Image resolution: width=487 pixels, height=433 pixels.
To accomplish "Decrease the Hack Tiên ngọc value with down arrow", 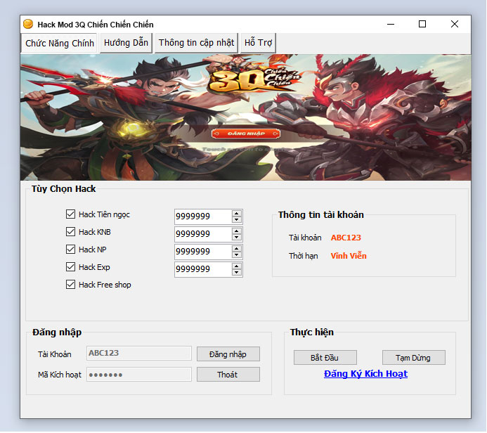I will [x=237, y=219].
